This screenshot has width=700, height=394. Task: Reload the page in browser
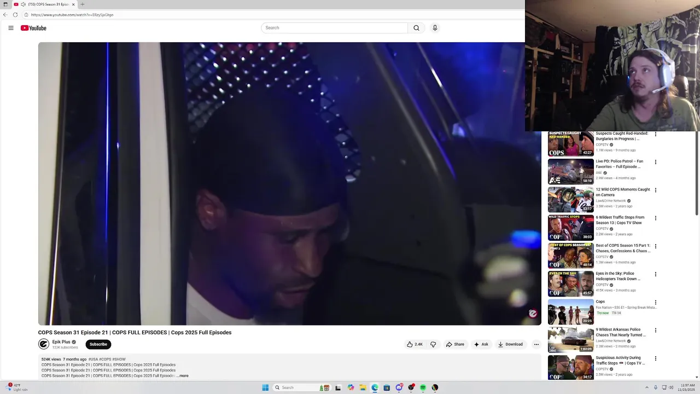tap(15, 15)
